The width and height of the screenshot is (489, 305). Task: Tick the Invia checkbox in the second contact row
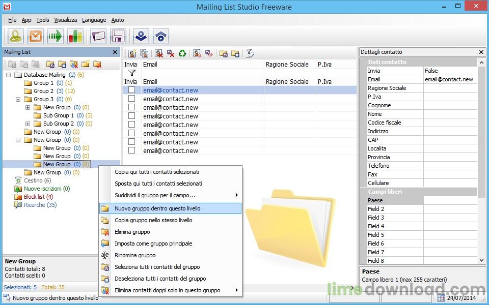point(132,99)
